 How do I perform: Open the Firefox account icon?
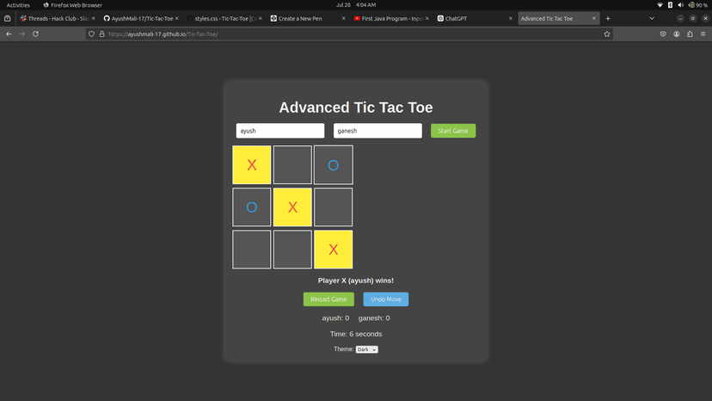click(677, 34)
